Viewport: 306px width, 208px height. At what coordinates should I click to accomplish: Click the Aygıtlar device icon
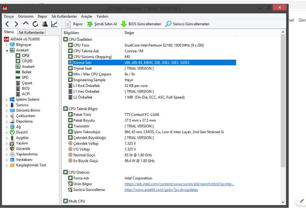click(x=12, y=138)
